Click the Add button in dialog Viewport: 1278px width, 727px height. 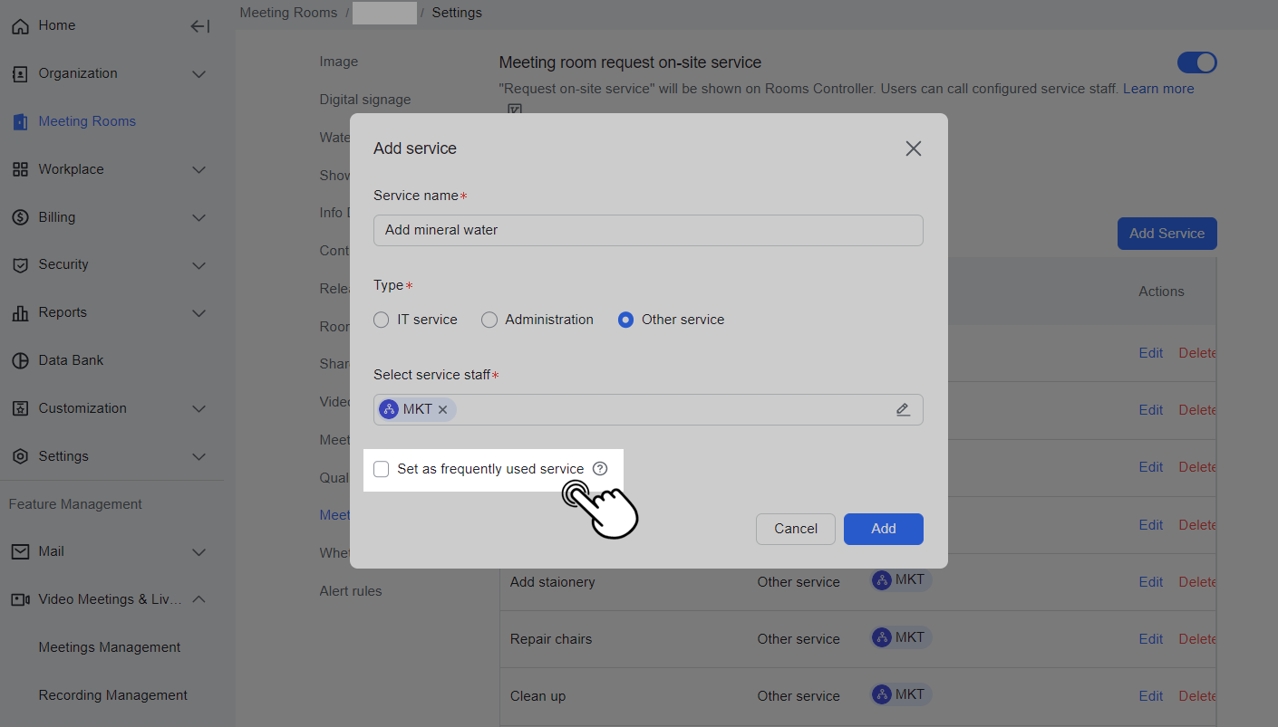pyautogui.click(x=884, y=529)
